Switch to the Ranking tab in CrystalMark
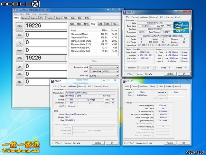The image size is (206, 155). [24, 18]
